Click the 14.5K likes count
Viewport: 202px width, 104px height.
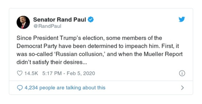31,73
